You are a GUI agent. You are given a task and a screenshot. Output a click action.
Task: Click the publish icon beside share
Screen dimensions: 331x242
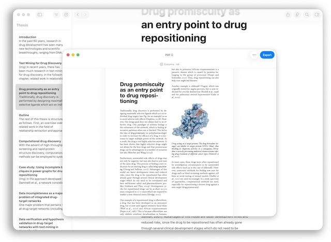coord(297,14)
